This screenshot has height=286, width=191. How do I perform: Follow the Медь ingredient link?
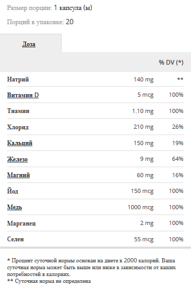pos(15,207)
